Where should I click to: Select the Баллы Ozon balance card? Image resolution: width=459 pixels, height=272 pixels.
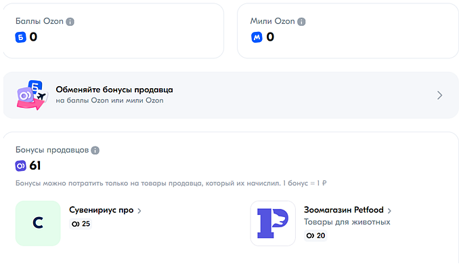point(114,31)
